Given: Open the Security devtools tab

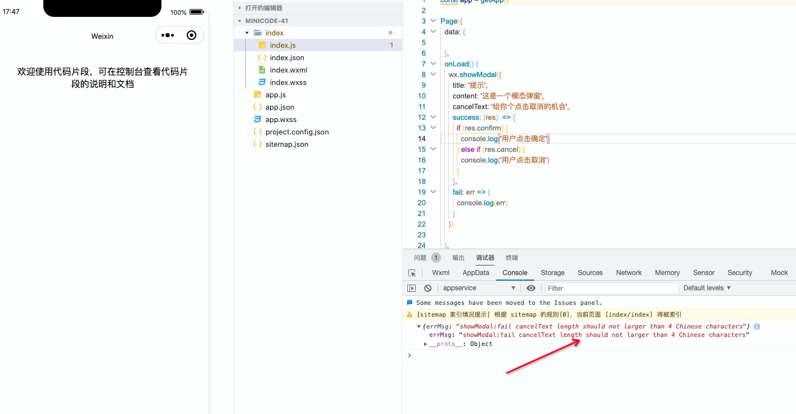Looking at the screenshot, I should coord(740,273).
